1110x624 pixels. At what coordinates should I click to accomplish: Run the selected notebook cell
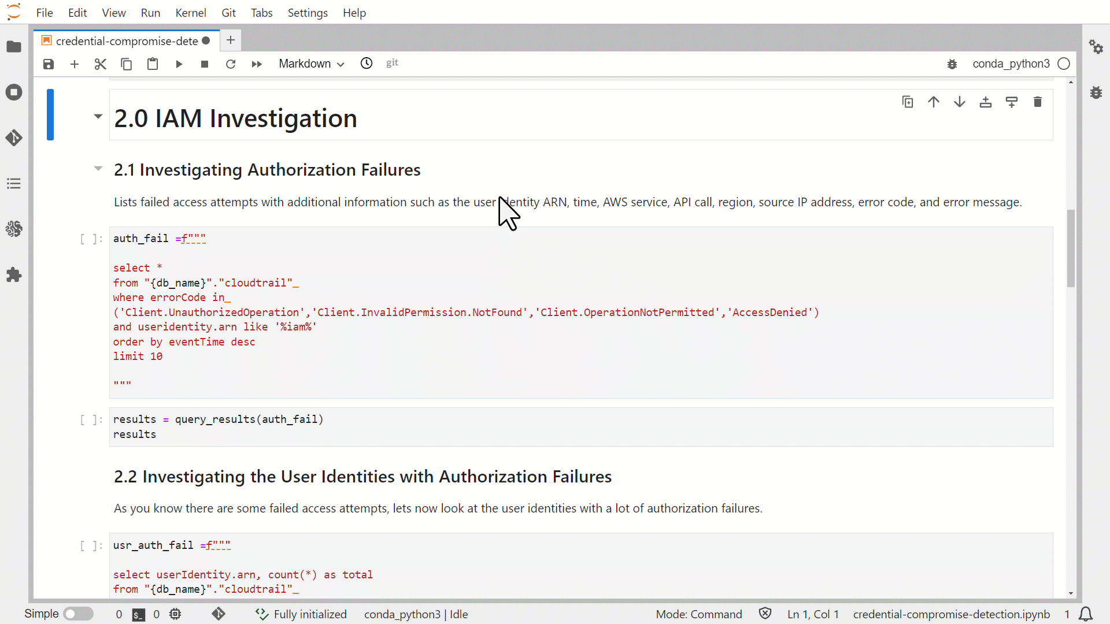click(179, 64)
